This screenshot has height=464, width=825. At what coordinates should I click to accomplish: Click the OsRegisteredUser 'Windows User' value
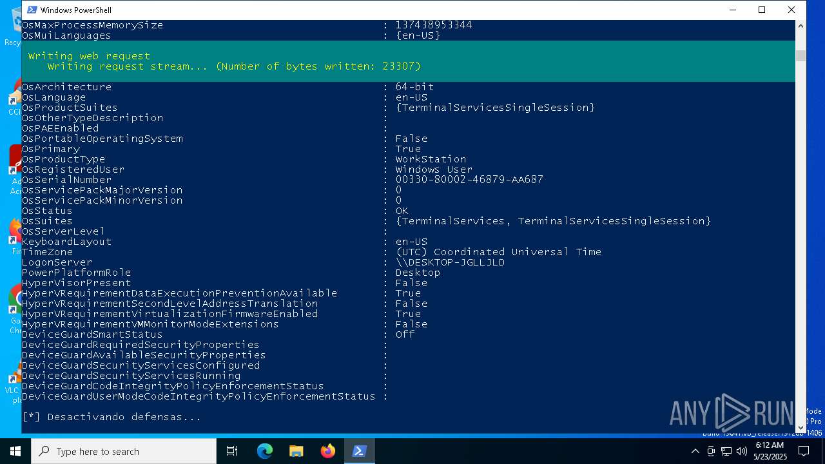434,169
